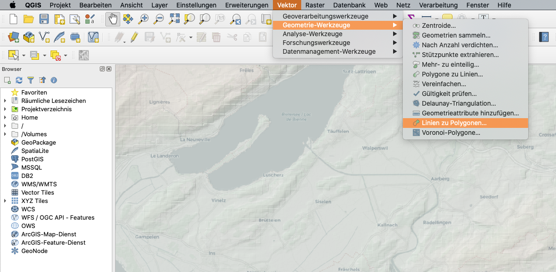Select 'Linien zu Polygonen...' menu entry
The image size is (556, 272).
point(454,123)
